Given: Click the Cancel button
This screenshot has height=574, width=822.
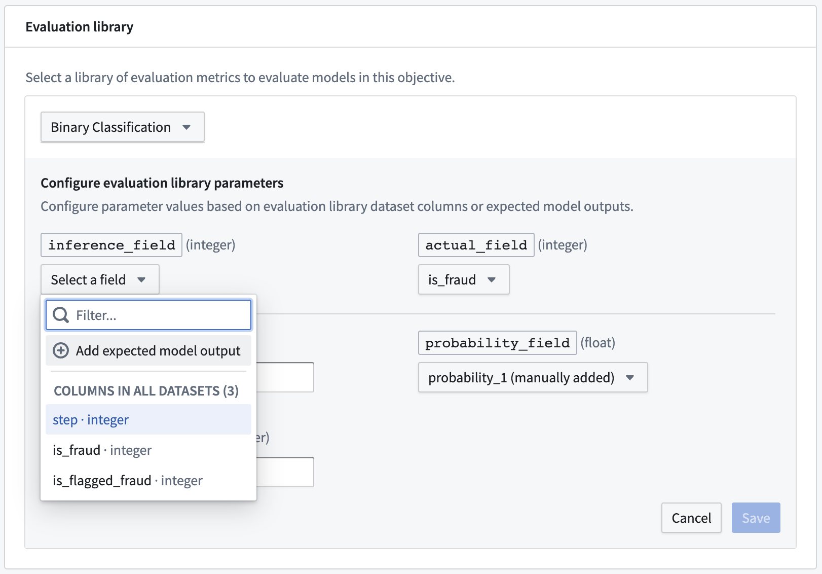Looking at the screenshot, I should click(691, 518).
